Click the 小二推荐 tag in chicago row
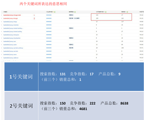144x120 pixels. [77, 18]
